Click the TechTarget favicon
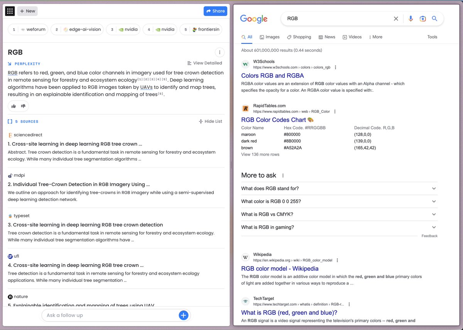463x330 pixels. [245, 301]
